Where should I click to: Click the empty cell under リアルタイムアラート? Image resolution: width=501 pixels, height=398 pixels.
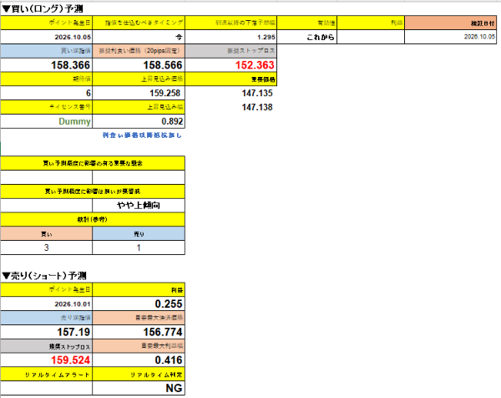click(46, 388)
